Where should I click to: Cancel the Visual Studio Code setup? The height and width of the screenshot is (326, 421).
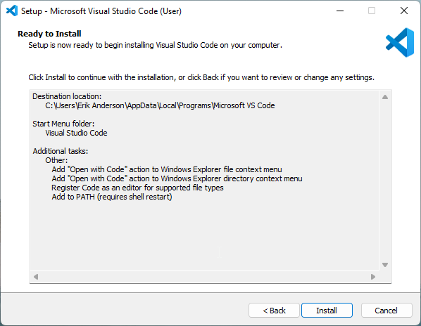387,311
